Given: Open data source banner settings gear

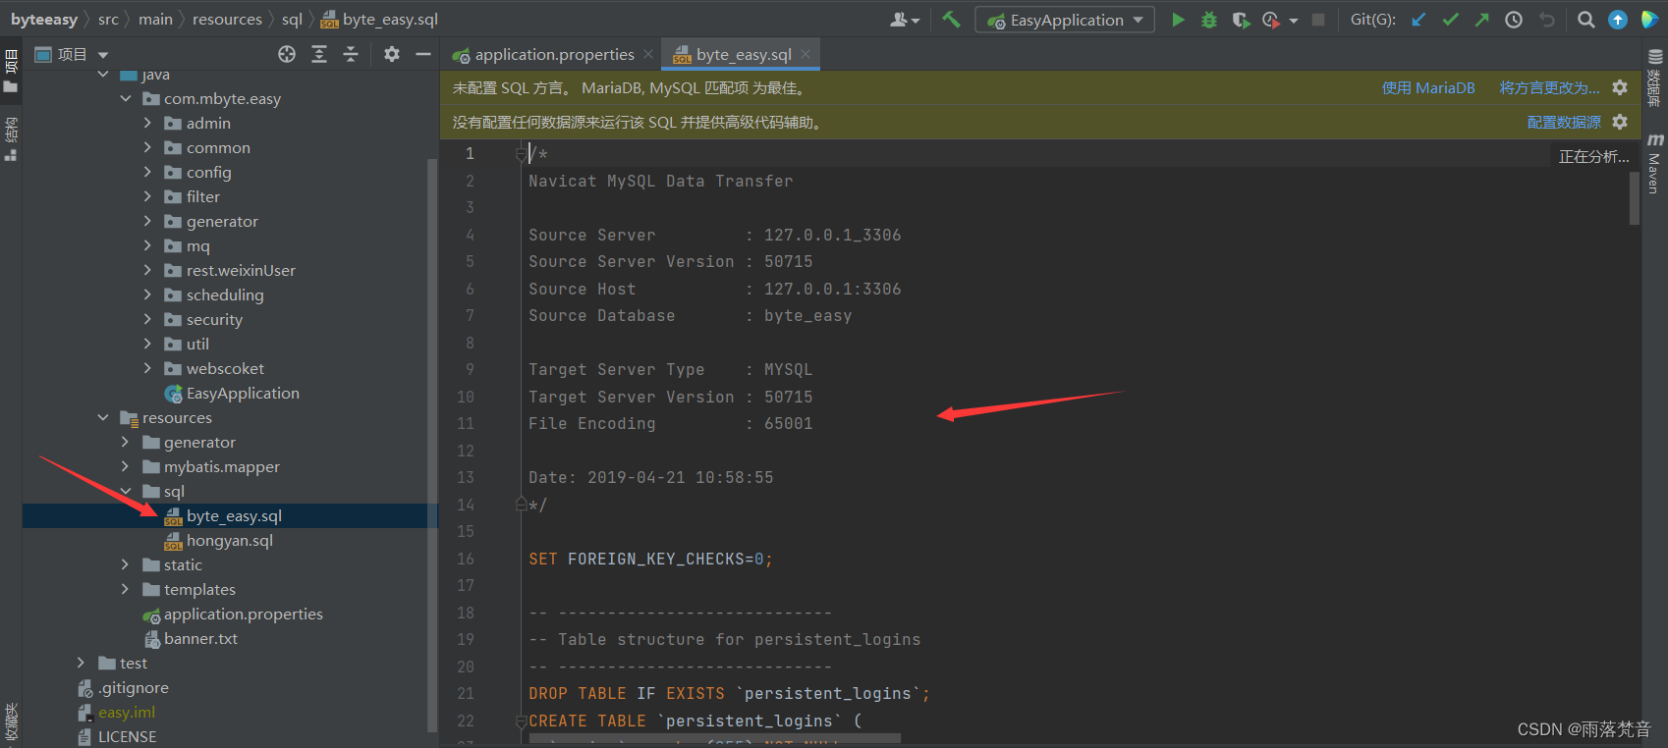Looking at the screenshot, I should [x=1620, y=122].
